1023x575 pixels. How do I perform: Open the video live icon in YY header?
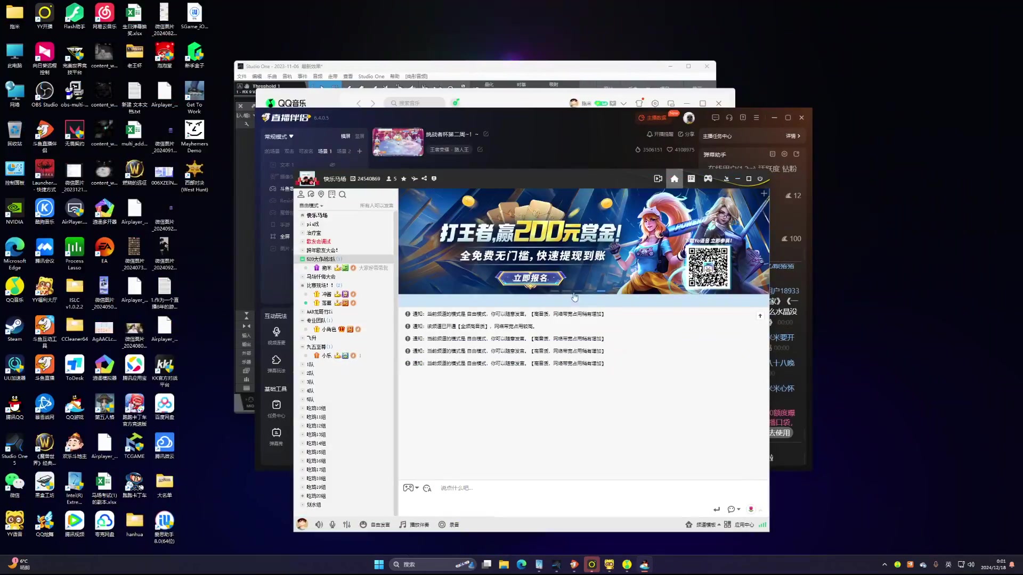(658, 179)
